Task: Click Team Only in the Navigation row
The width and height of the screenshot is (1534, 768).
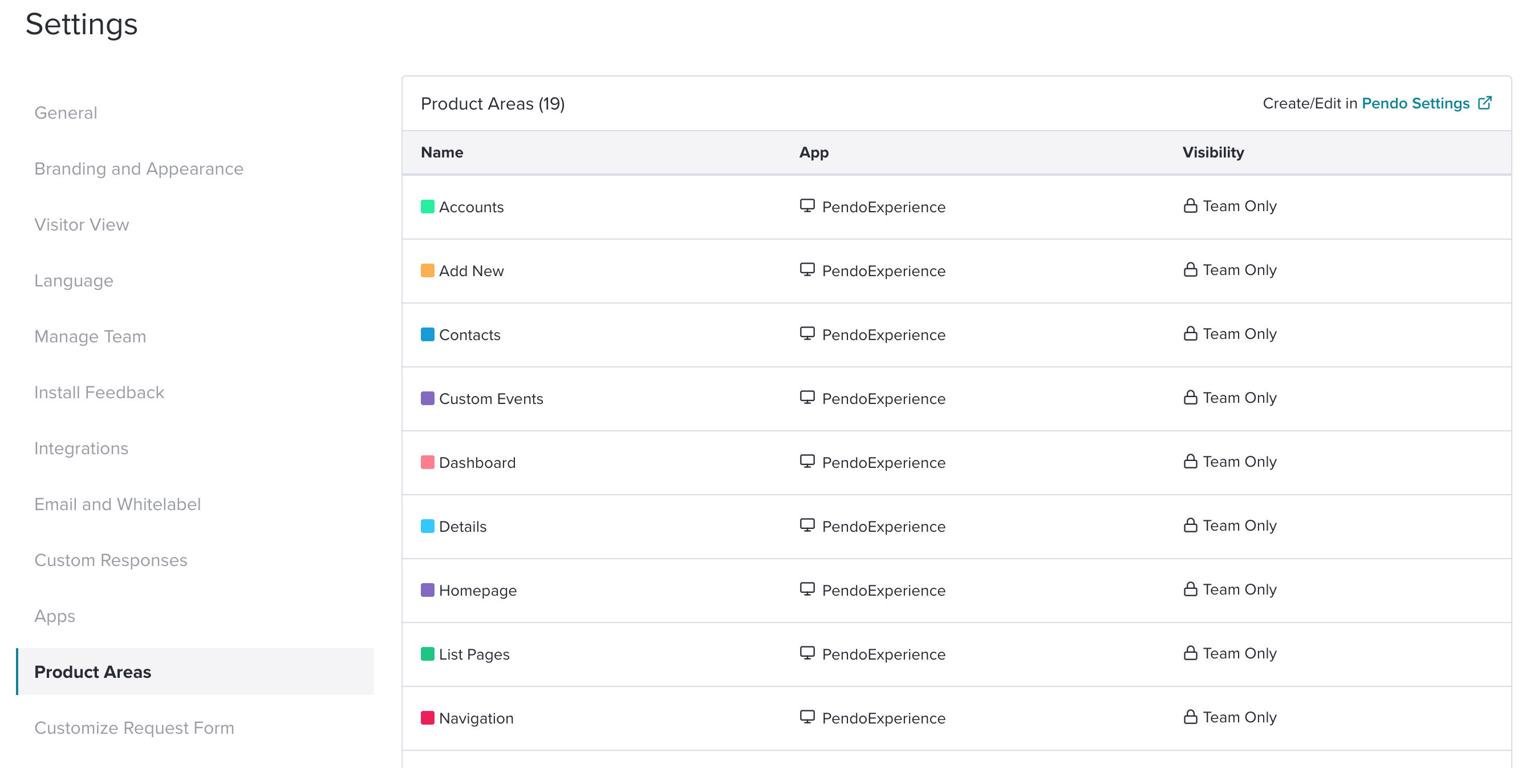Action: coord(1239,717)
